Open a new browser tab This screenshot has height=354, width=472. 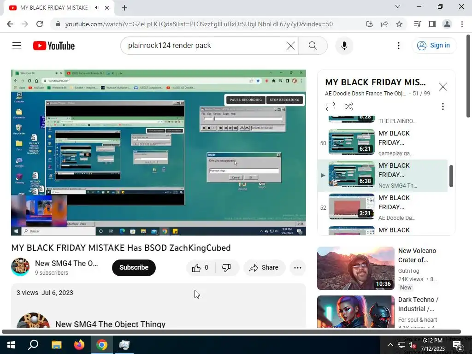[124, 8]
